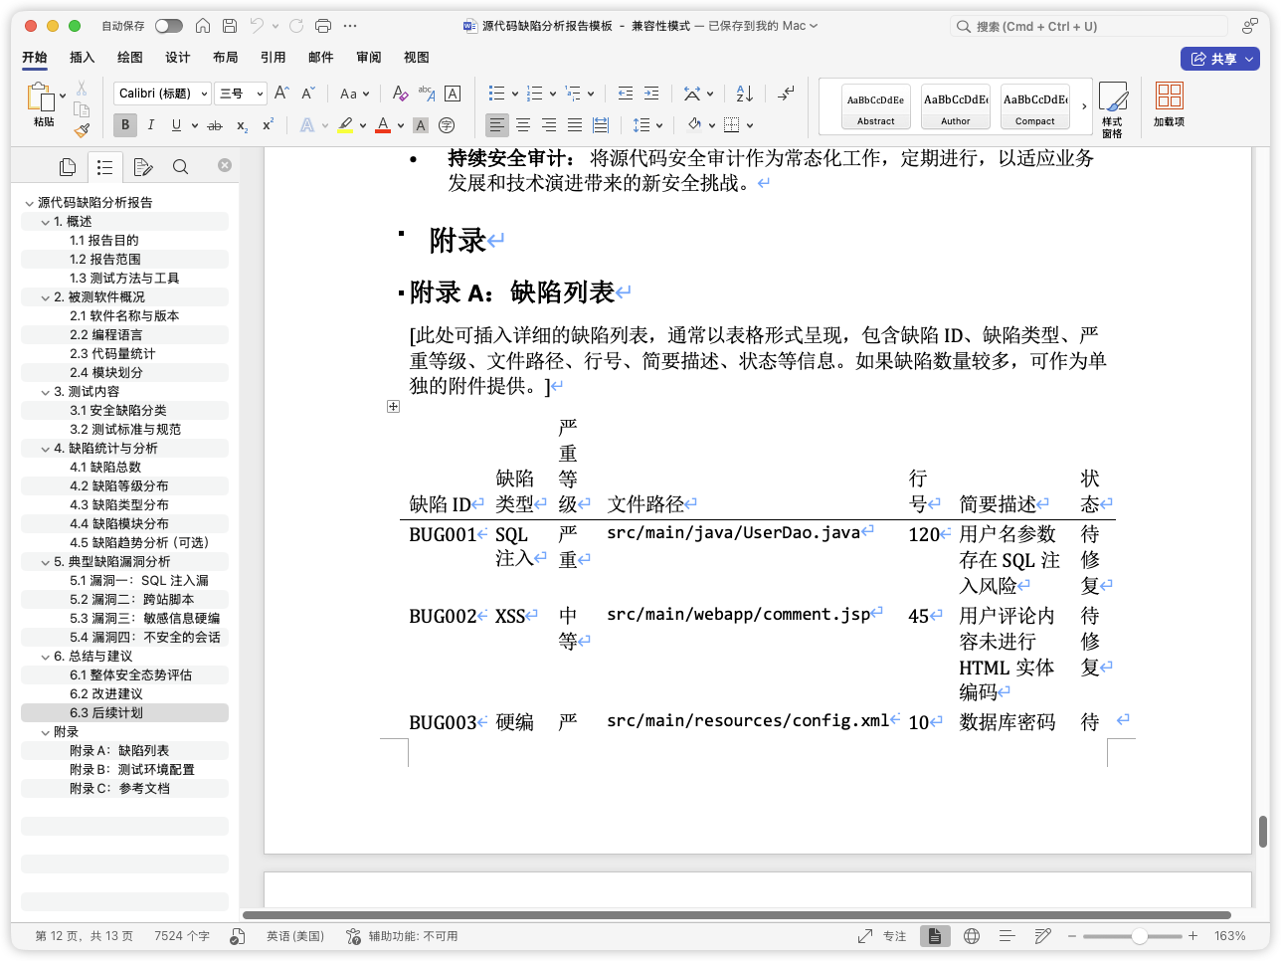Switch to Focus mode in status bar
The image size is (1281, 961).
pos(883,936)
